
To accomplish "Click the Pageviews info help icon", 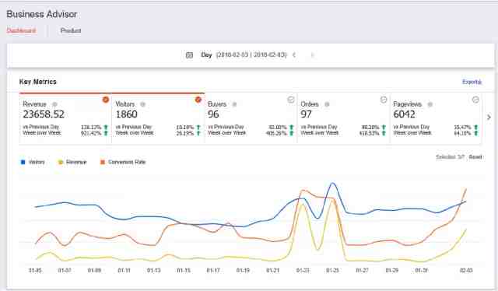I will click(x=430, y=104).
